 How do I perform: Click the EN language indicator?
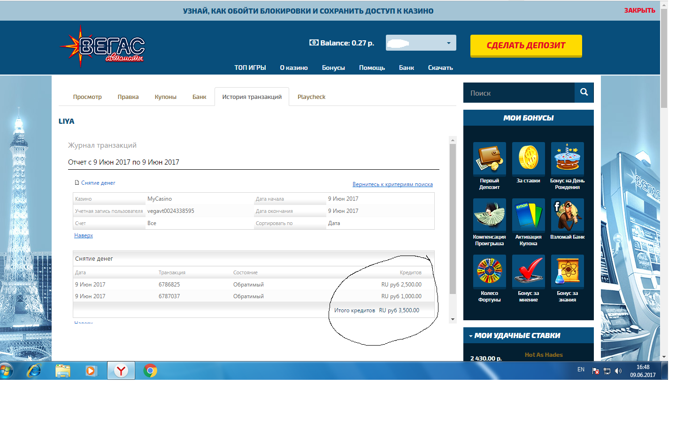click(x=581, y=369)
